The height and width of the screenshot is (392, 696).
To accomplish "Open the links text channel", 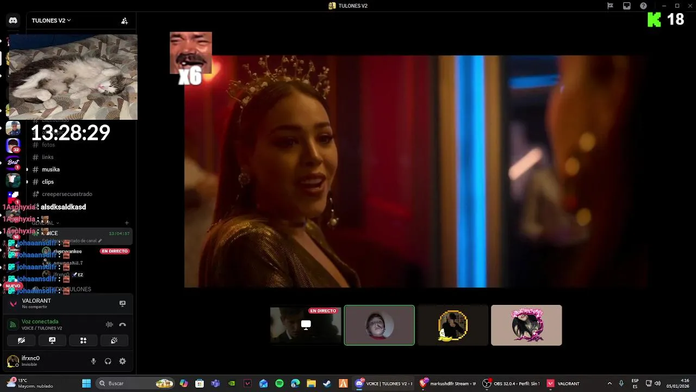I will [x=48, y=157].
